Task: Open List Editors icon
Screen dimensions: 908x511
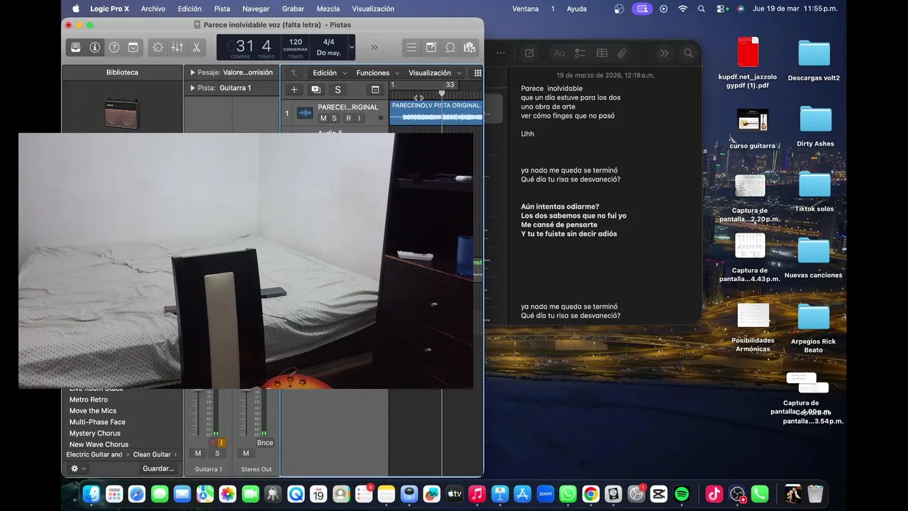Action: [411, 48]
